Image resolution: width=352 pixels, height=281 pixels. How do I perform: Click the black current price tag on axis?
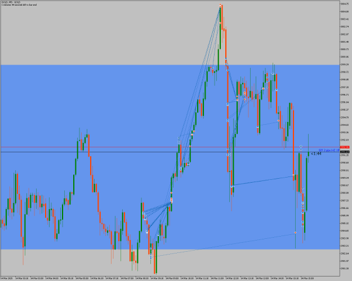click(x=345, y=152)
